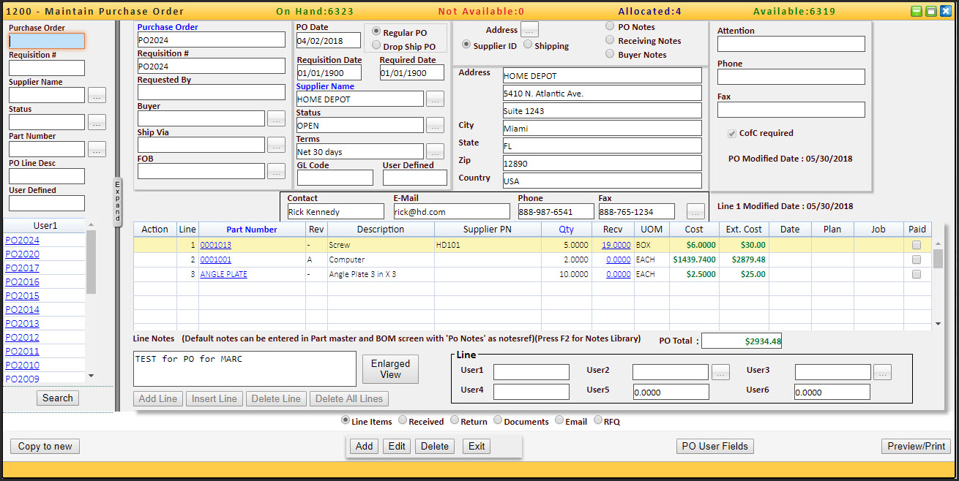The image size is (959, 481).
Task: Open lookup next to sidebar Status field
Action: point(97,122)
